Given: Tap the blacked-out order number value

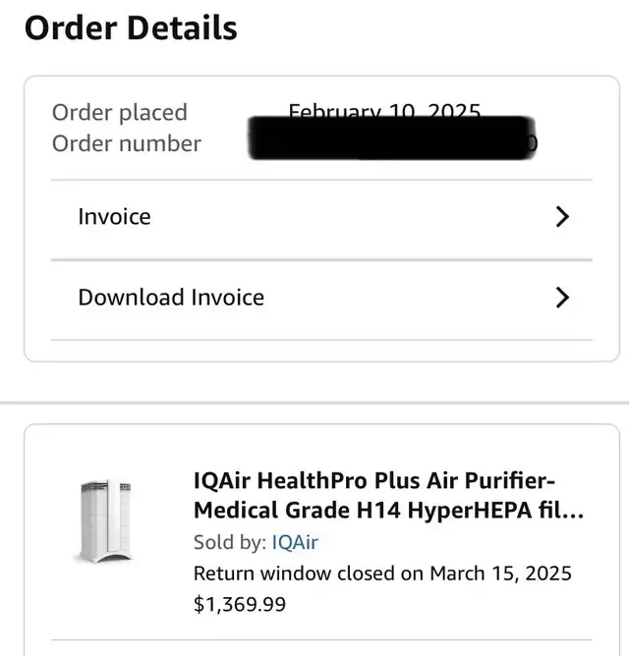Looking at the screenshot, I should [x=392, y=138].
